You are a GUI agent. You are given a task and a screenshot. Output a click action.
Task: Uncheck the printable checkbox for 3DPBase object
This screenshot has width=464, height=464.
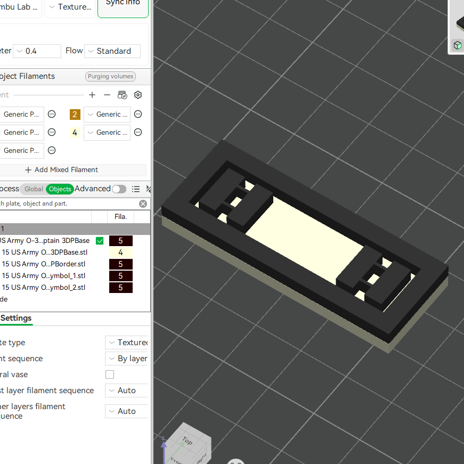[100, 241]
